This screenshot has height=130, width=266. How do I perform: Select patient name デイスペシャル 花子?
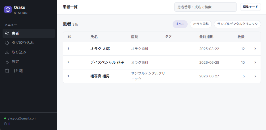(107, 62)
